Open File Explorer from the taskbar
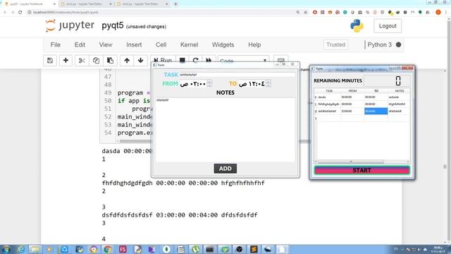 point(35,249)
